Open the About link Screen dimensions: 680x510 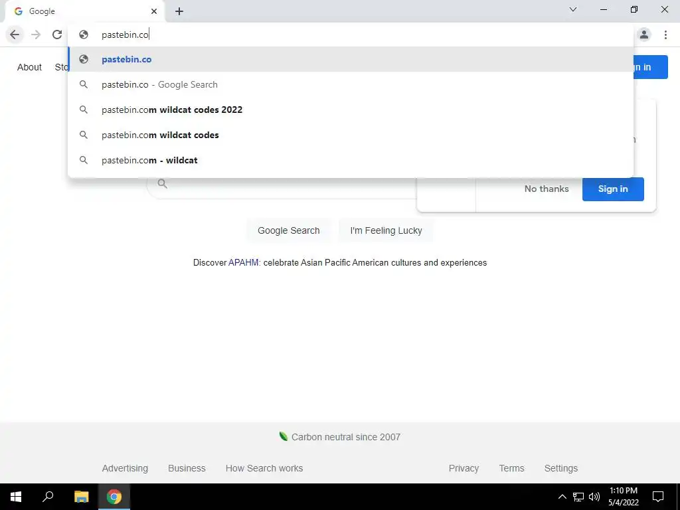[29, 67]
